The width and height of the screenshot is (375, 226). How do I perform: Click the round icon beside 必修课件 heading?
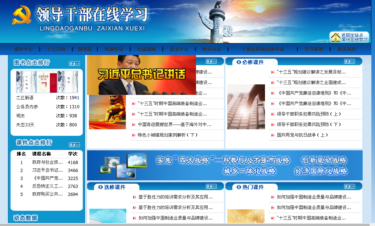(239, 62)
